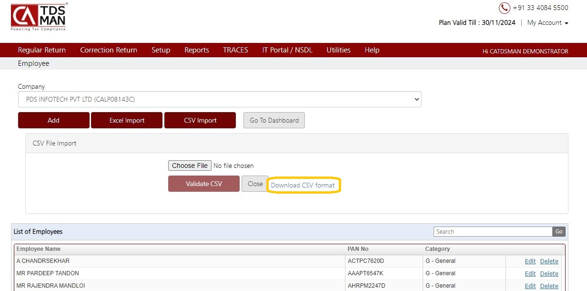
Task: Click the employee Search field
Action: tap(493, 231)
